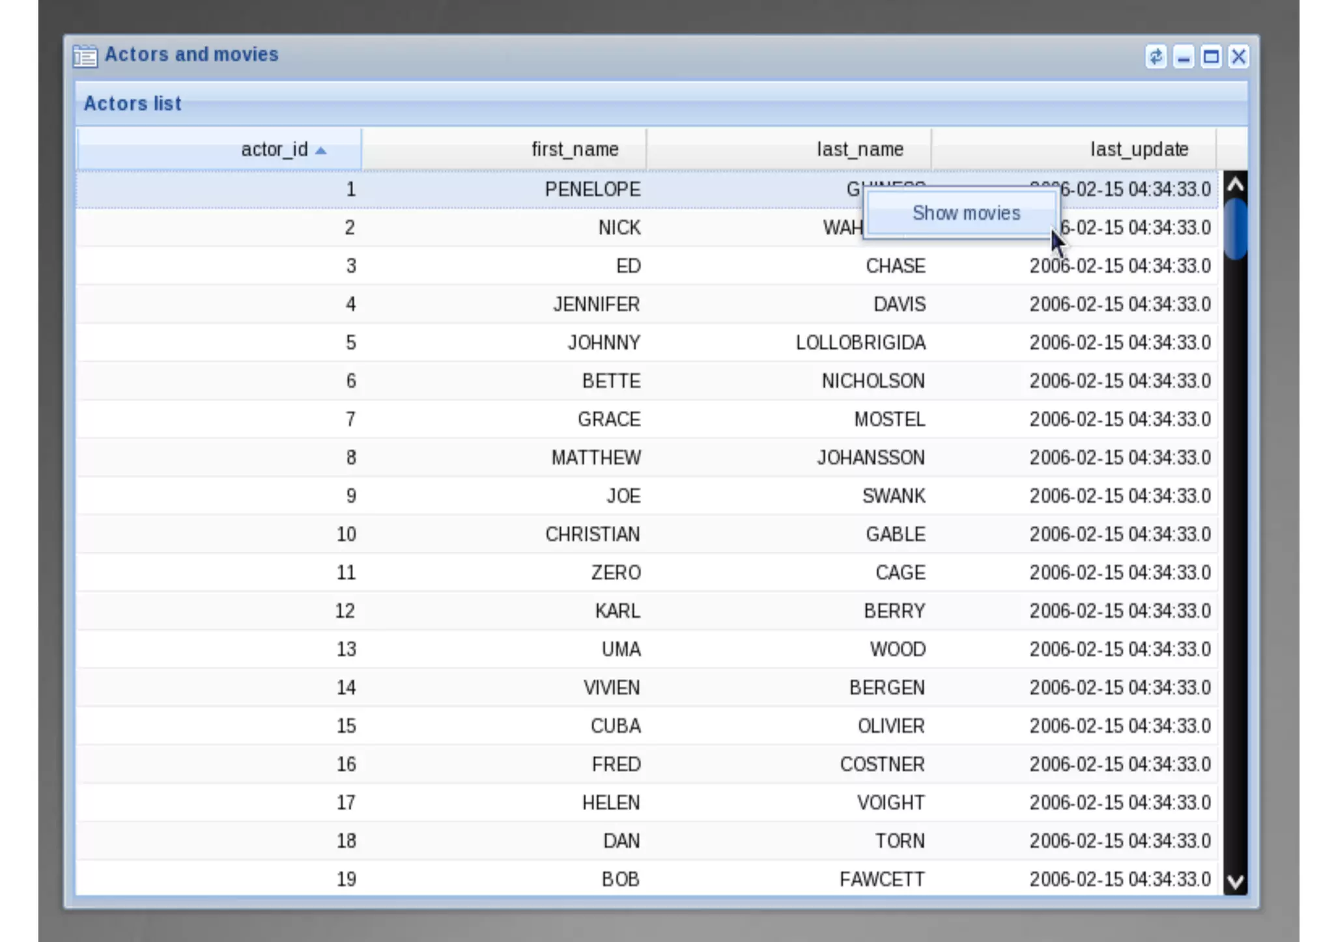Click the scrollbar up arrow
Screen dimensions: 1334x942
pyautogui.click(x=1235, y=186)
